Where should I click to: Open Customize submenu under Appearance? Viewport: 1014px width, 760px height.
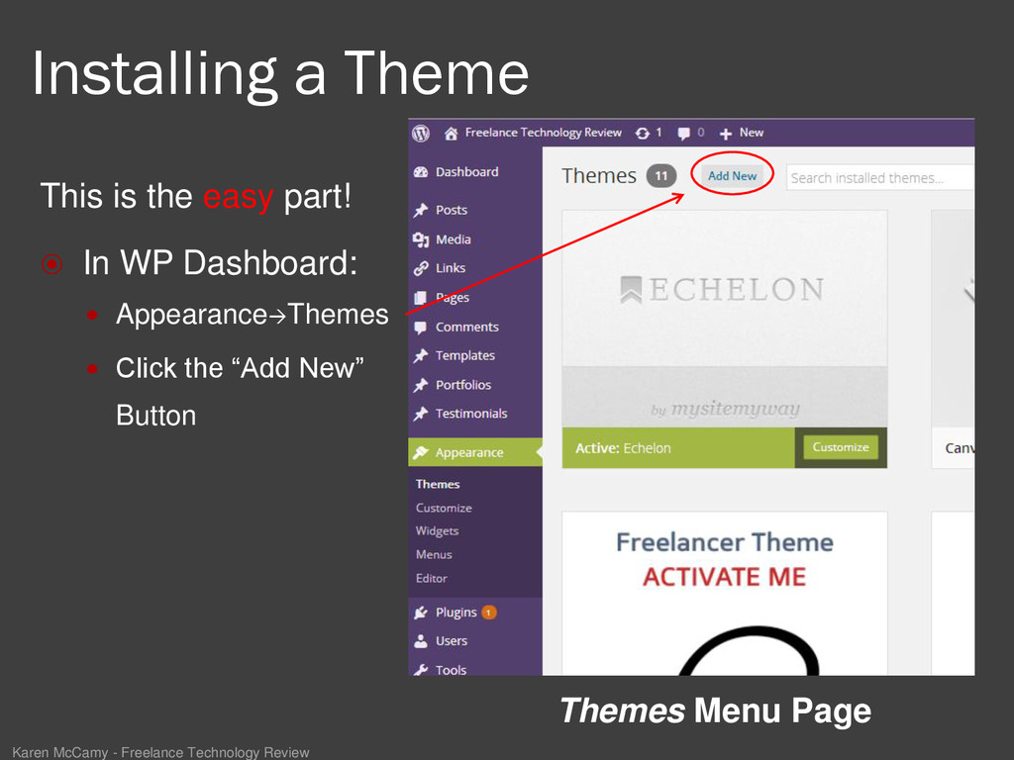[444, 508]
